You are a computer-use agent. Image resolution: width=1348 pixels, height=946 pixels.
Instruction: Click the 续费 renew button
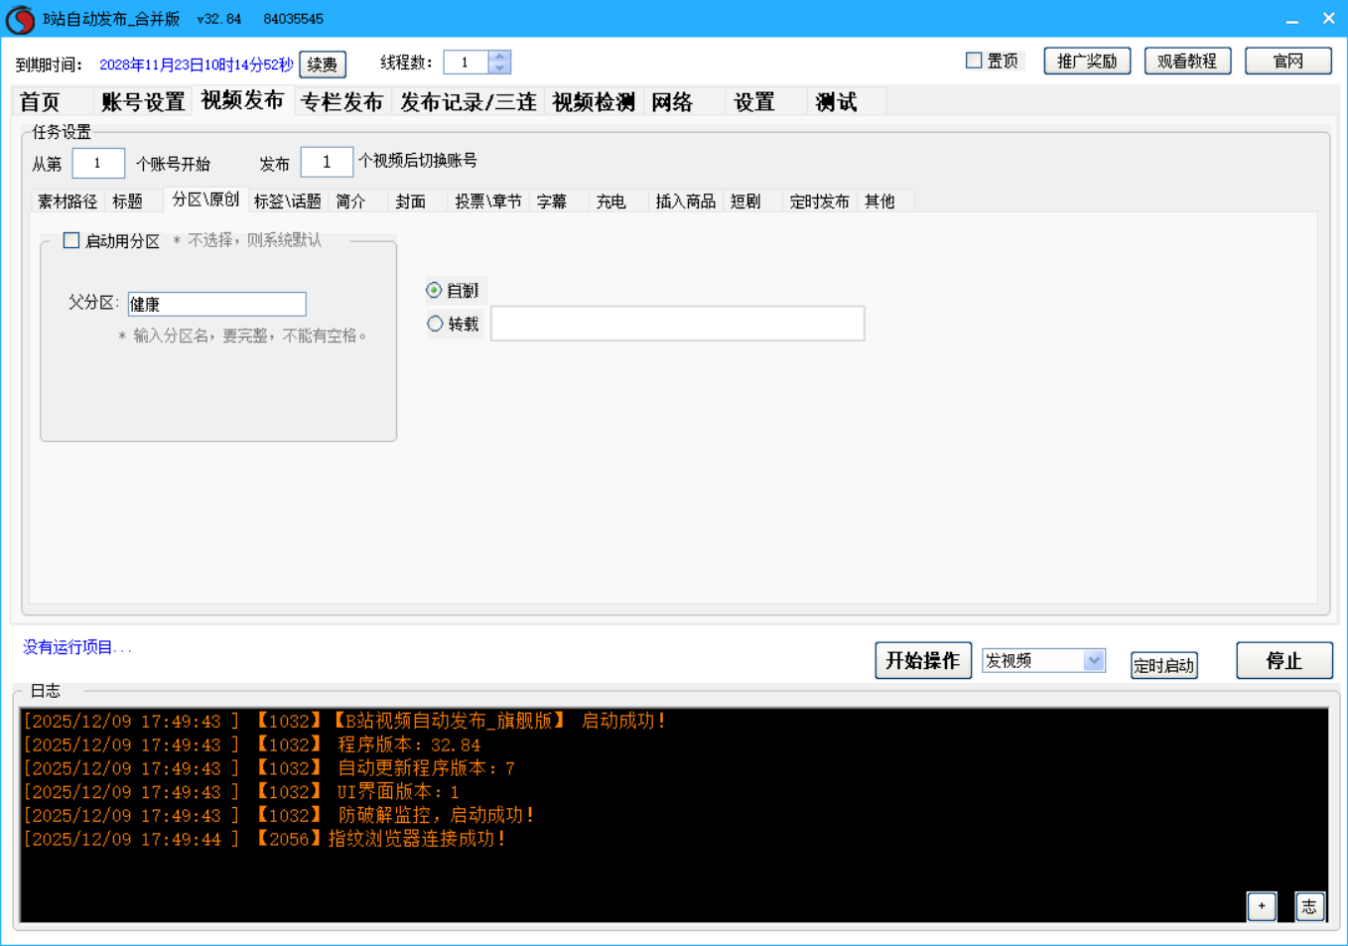pyautogui.click(x=322, y=65)
